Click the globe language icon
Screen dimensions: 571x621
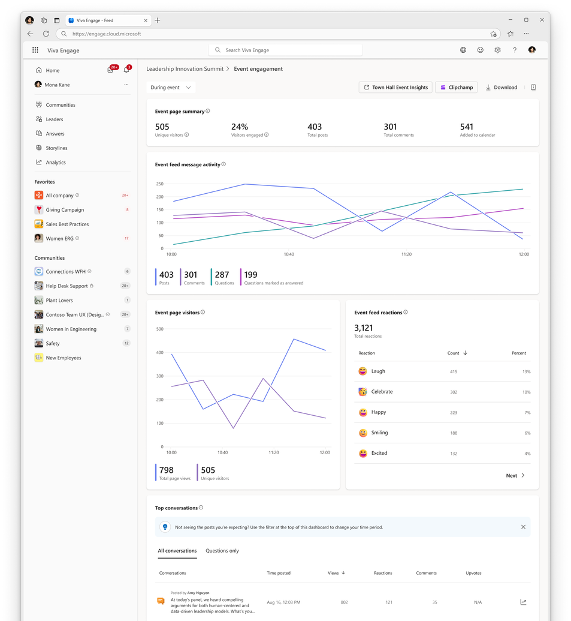(463, 50)
